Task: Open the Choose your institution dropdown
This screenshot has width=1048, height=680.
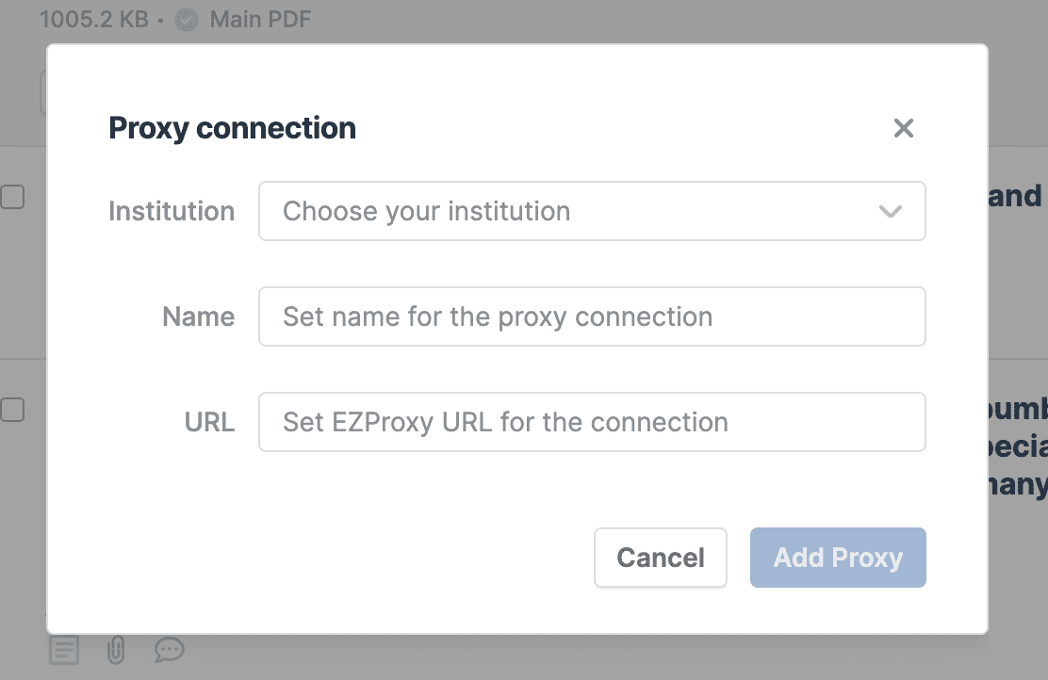Action: 575,211
